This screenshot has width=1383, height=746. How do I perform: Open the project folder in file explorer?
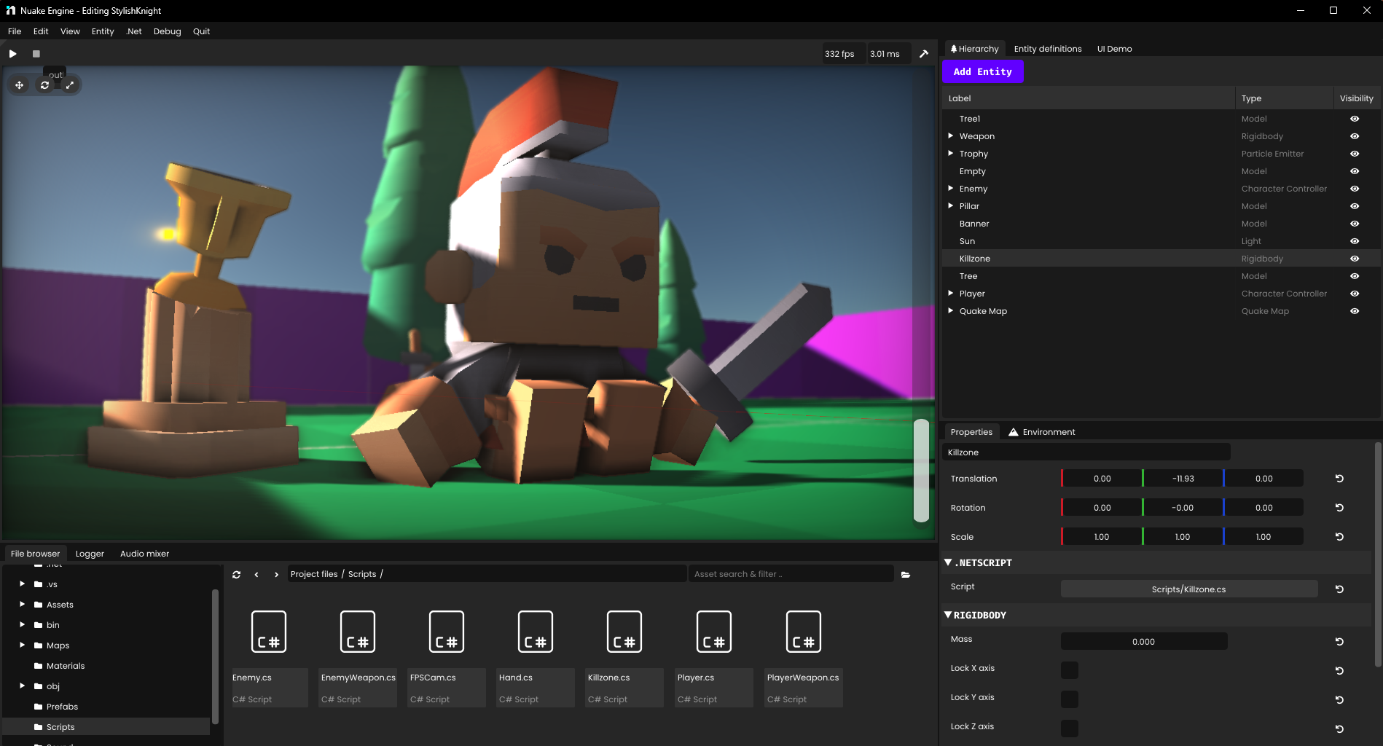coord(906,575)
